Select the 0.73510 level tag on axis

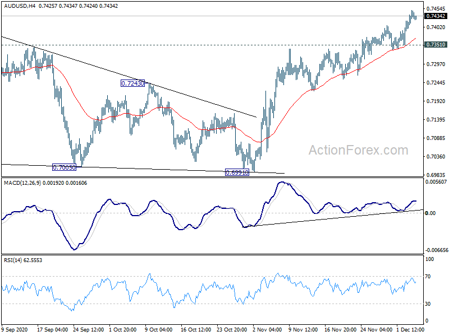[436, 45]
